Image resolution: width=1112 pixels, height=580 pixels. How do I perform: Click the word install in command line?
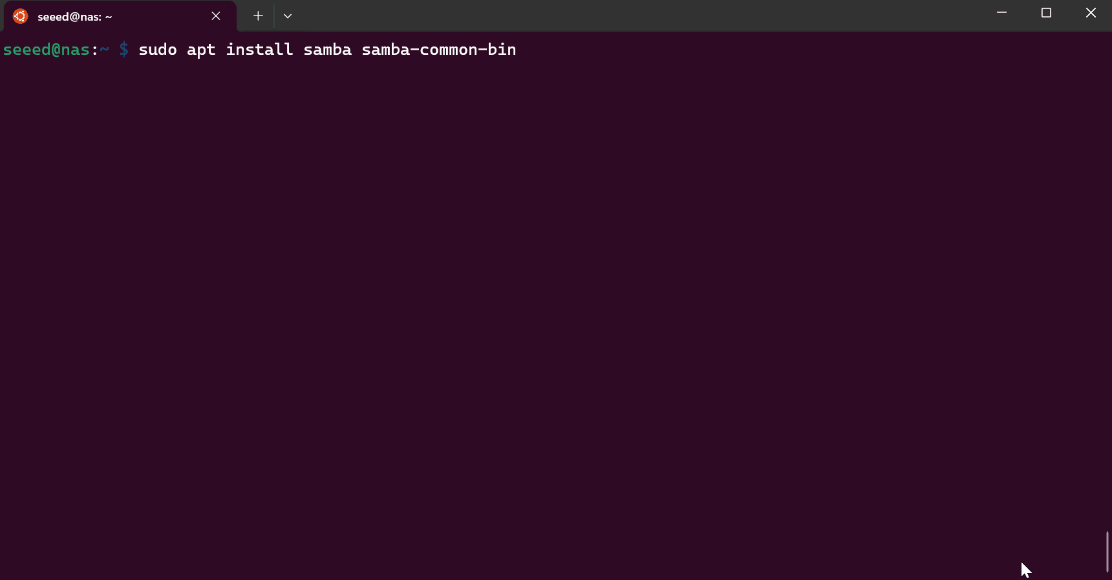tap(259, 50)
